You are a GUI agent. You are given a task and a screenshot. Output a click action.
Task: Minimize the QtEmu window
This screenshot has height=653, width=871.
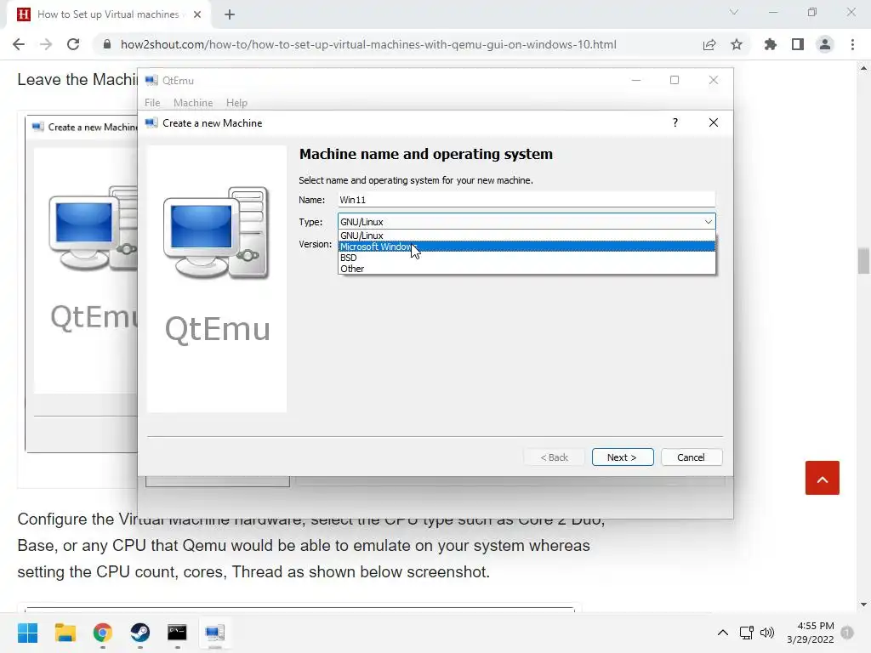tap(636, 81)
